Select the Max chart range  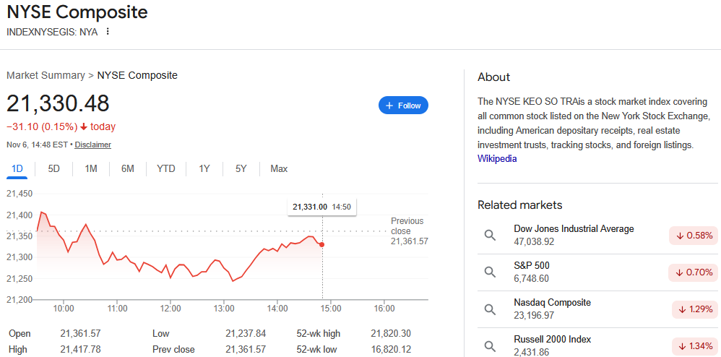279,168
